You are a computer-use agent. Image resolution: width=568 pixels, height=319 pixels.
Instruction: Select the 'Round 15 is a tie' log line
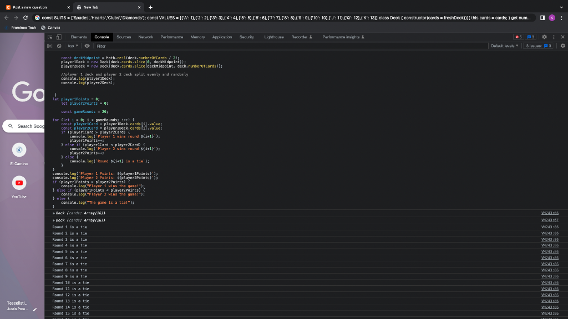pyautogui.click(x=70, y=313)
